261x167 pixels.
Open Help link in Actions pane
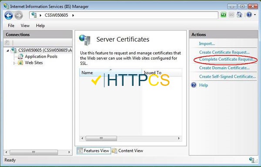[x=204, y=85]
